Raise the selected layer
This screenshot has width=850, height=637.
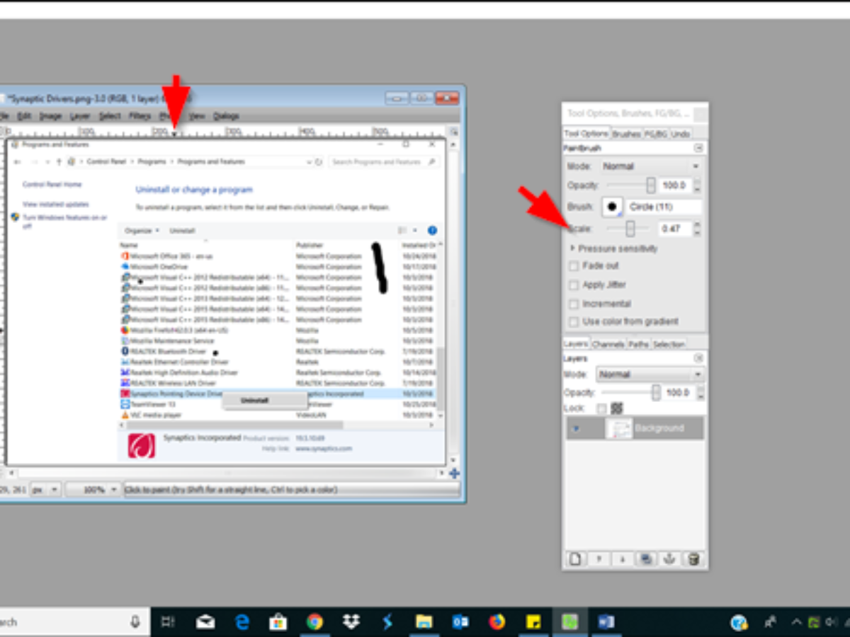click(x=599, y=559)
